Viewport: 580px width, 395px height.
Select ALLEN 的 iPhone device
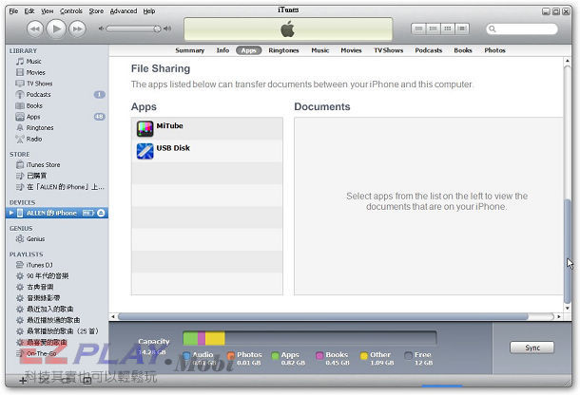[x=57, y=213]
